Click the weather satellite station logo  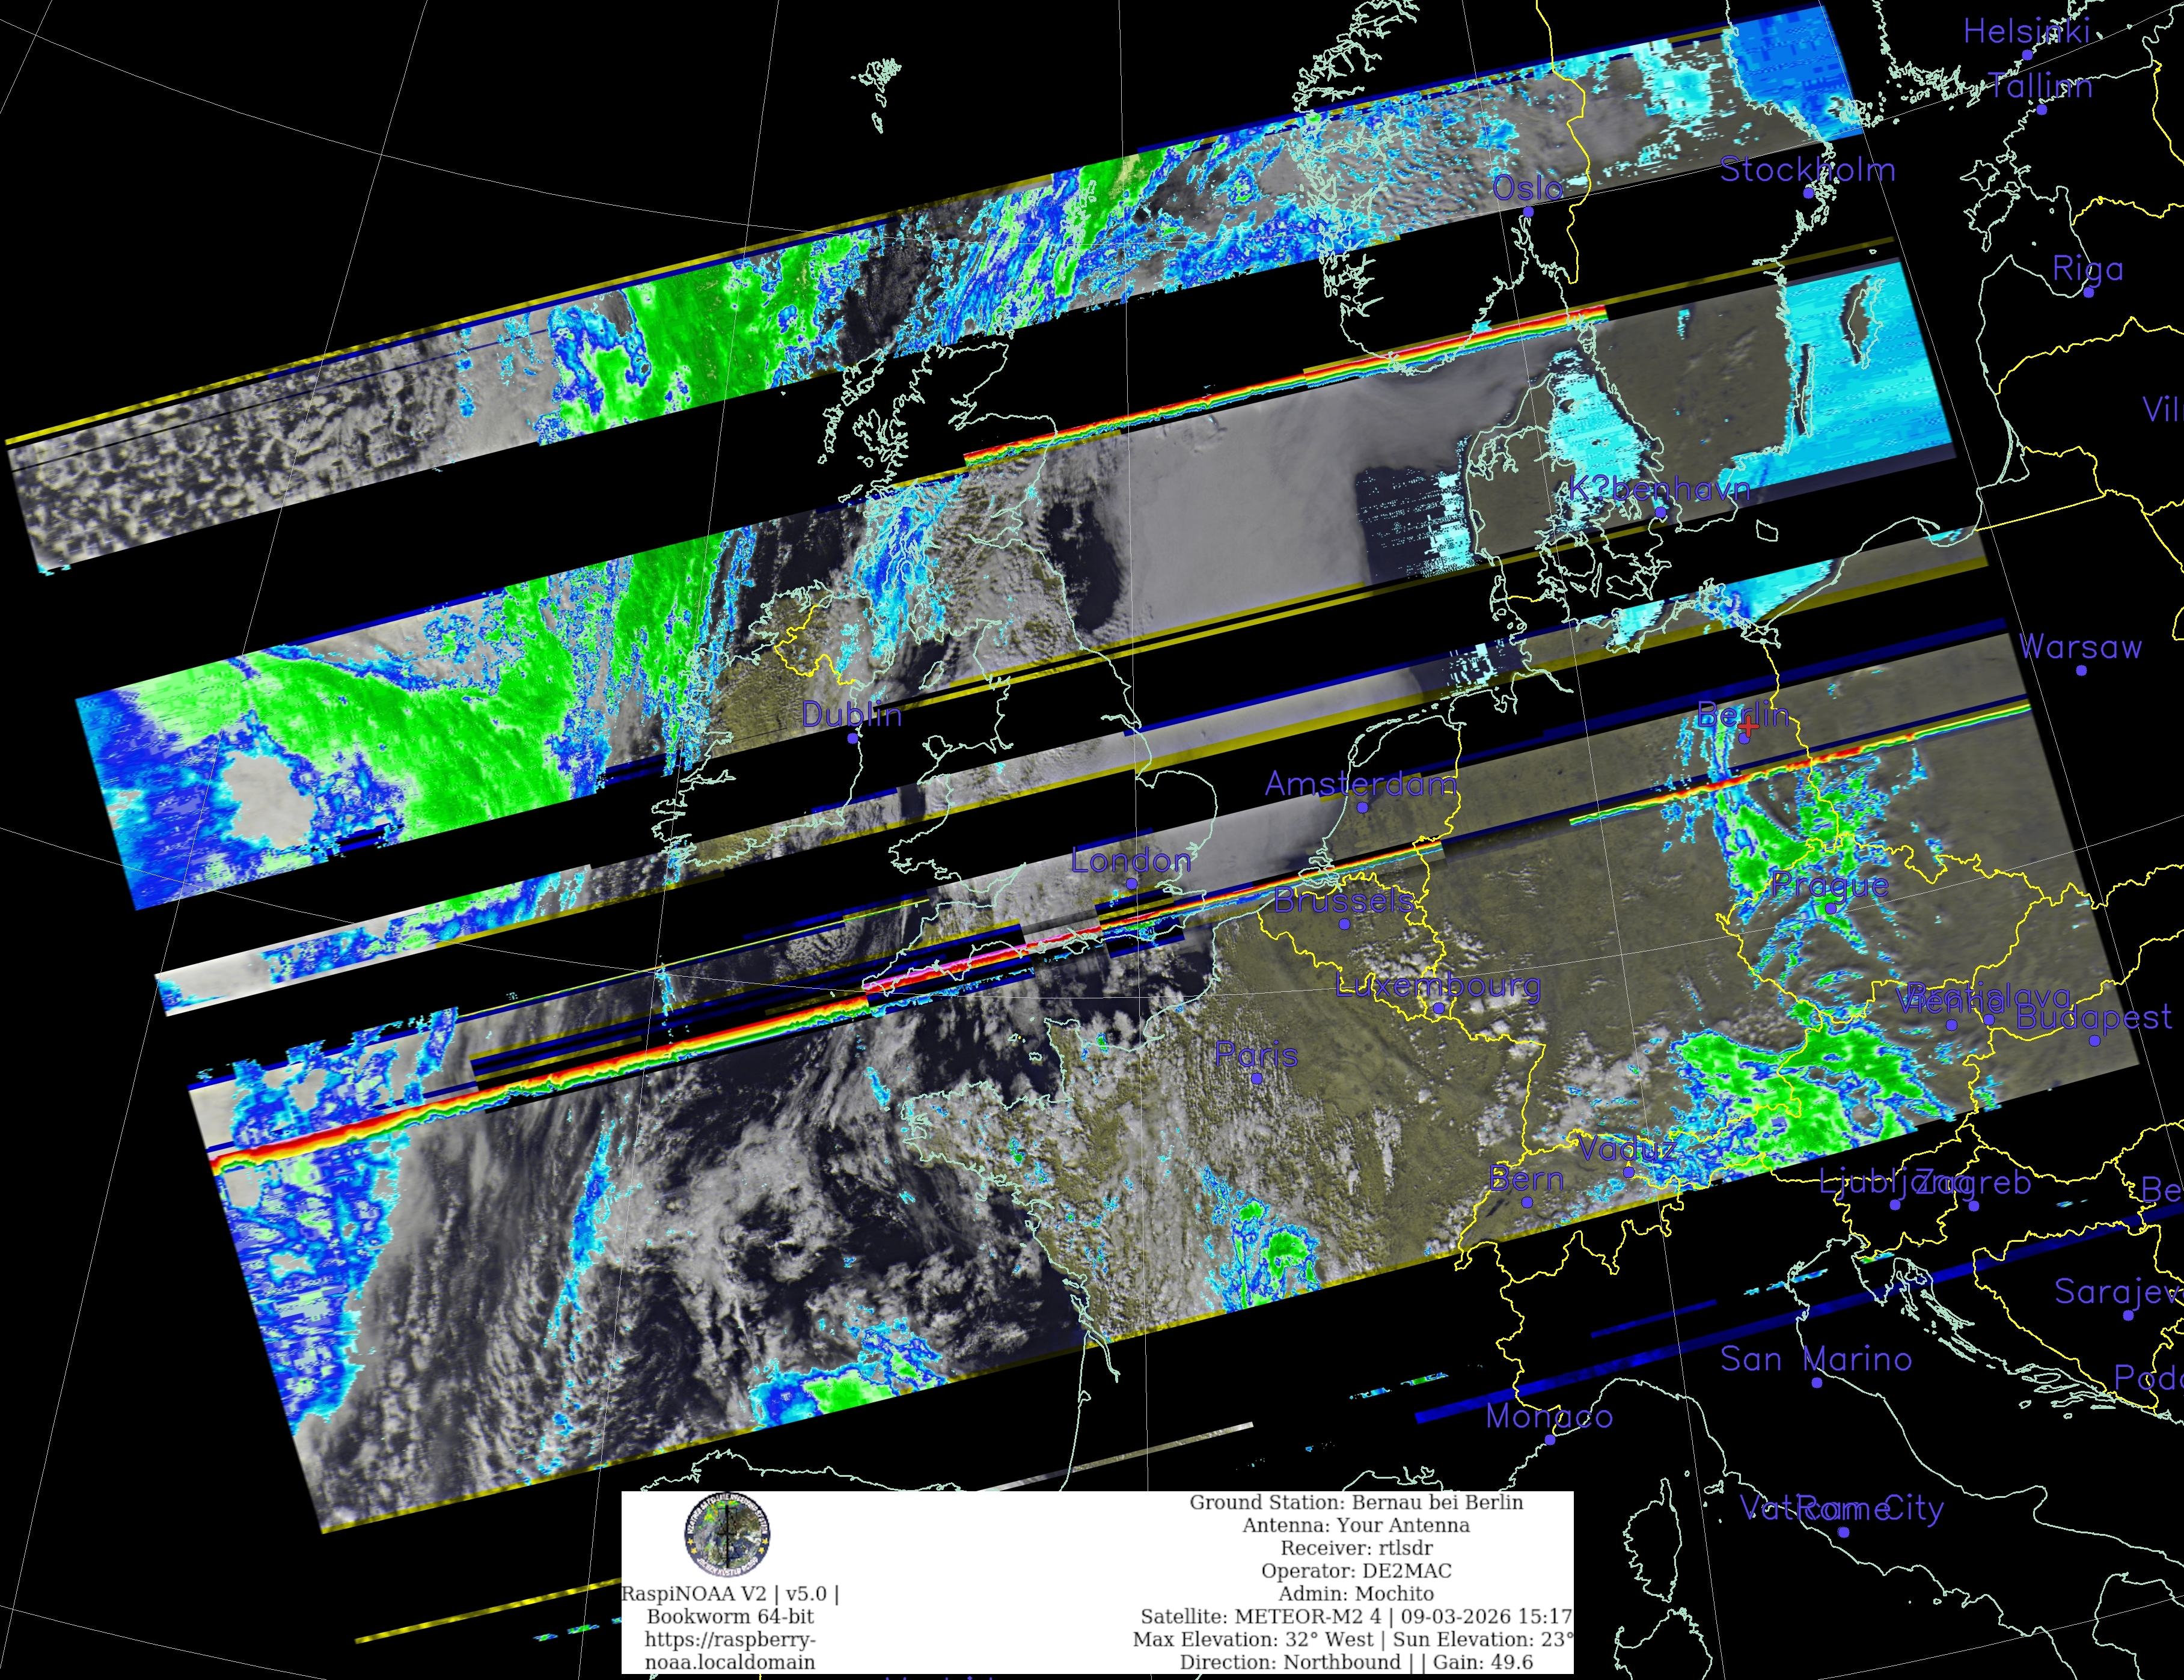coord(727,1535)
